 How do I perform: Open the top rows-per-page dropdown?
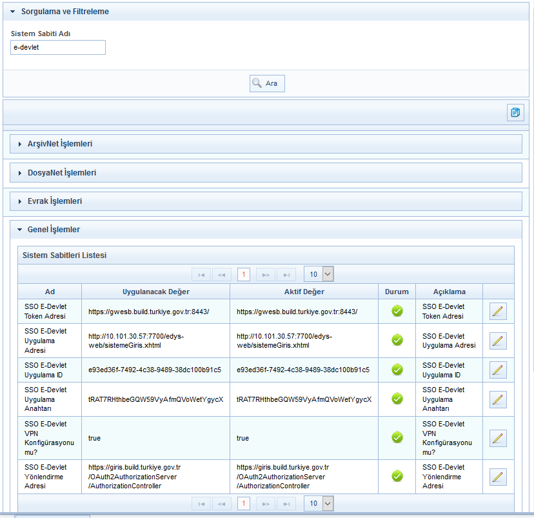click(319, 274)
